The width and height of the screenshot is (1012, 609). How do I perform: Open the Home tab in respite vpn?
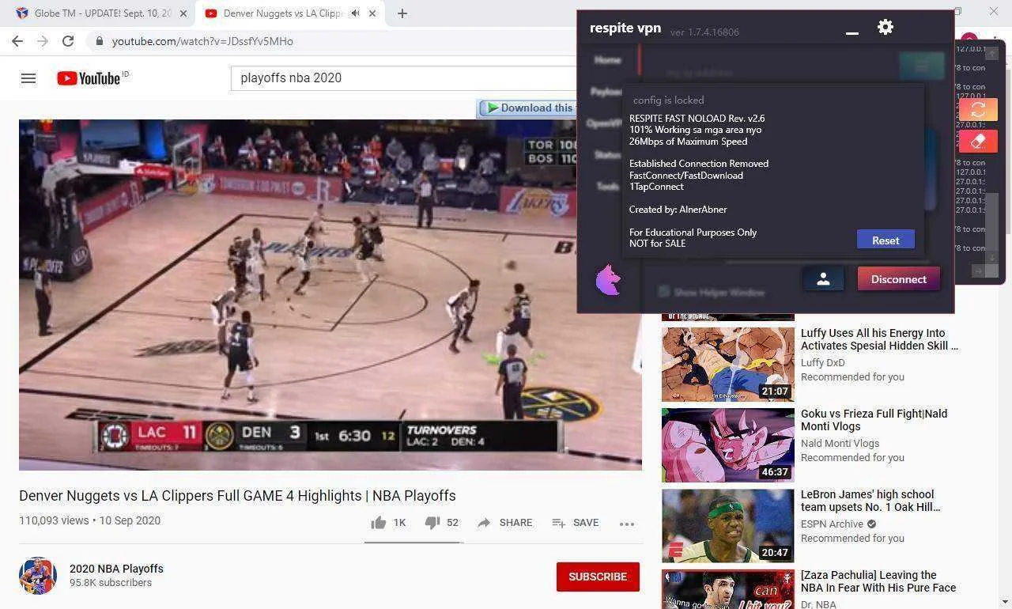point(607,60)
